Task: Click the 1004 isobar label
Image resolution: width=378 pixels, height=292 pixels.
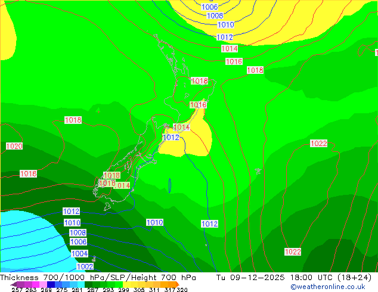Action: 79,253
